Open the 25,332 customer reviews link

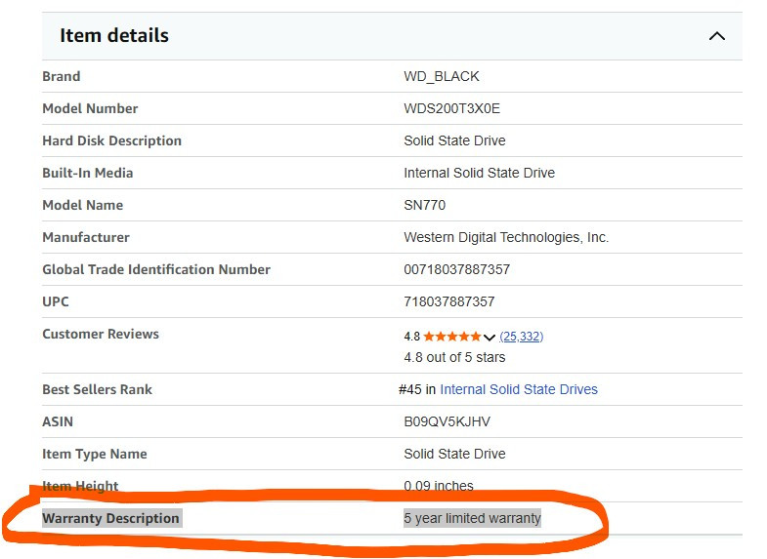pyautogui.click(x=522, y=337)
